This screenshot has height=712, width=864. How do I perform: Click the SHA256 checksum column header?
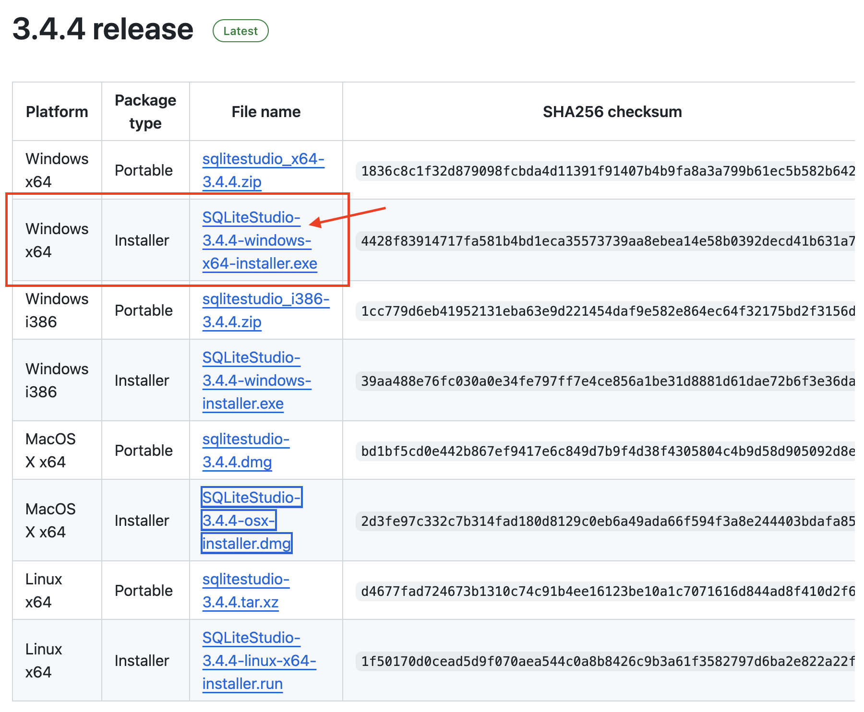pos(612,112)
